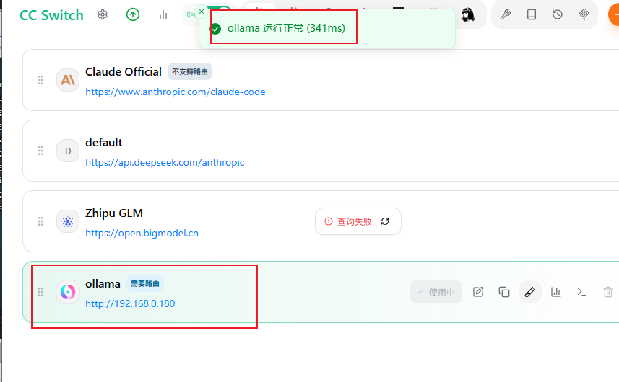The image size is (619, 382).
Task: Select the black-haired character avatar icon
Action: tap(468, 14)
